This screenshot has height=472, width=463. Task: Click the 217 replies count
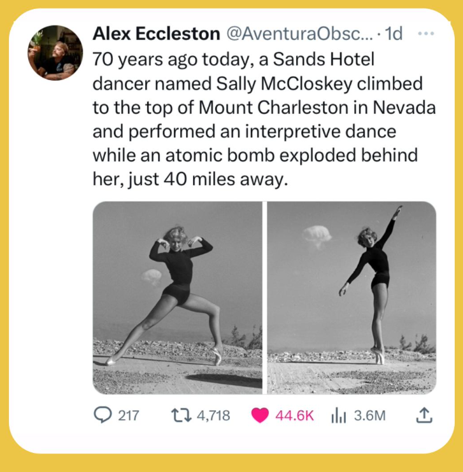[129, 415]
